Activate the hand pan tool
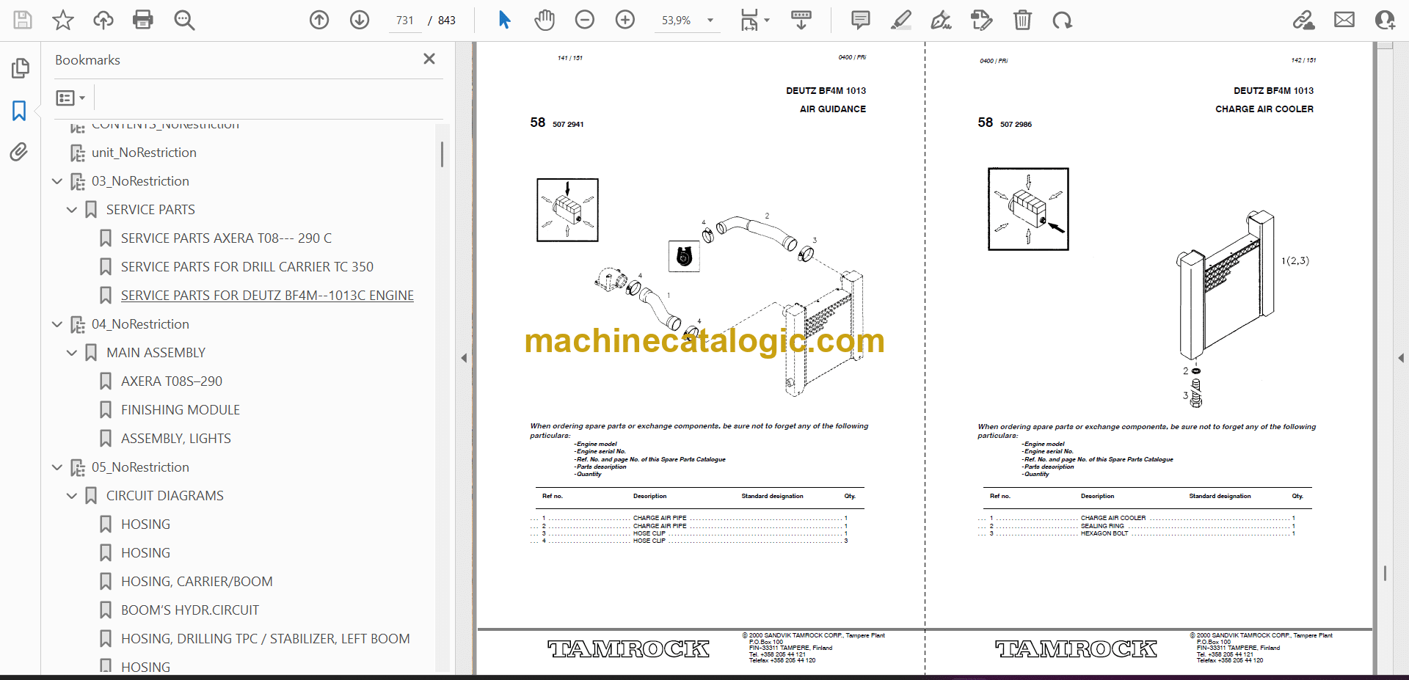 point(545,20)
